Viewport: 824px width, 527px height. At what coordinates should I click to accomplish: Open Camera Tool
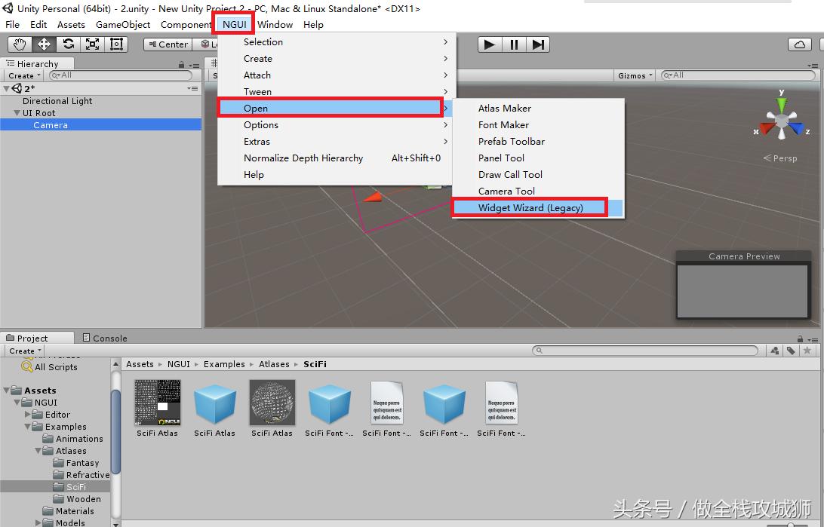tap(538, 191)
